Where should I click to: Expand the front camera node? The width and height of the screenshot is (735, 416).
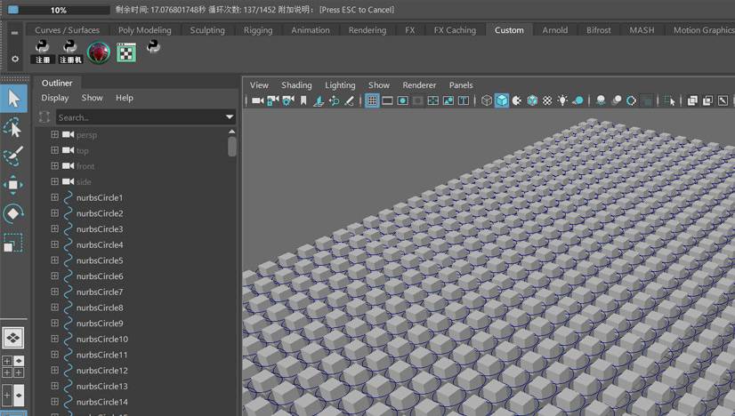[54, 166]
